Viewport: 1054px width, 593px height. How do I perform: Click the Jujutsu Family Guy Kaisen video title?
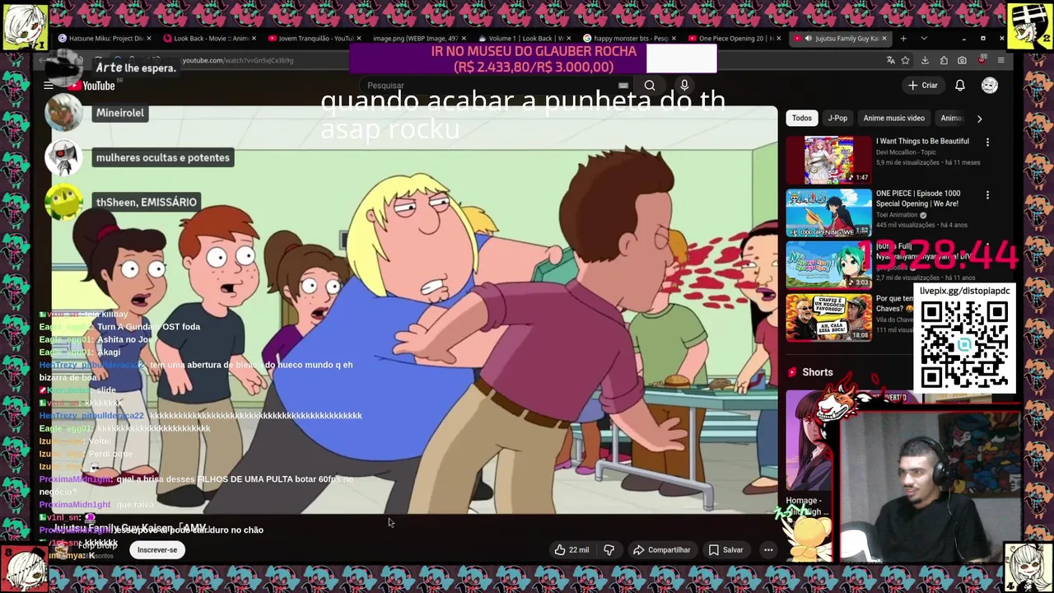(x=132, y=528)
